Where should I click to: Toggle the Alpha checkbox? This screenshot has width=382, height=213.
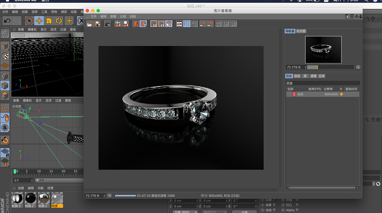tap(297, 210)
